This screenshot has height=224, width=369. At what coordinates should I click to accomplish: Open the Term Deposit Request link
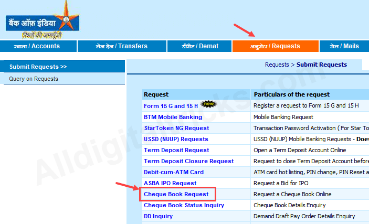coord(176,150)
